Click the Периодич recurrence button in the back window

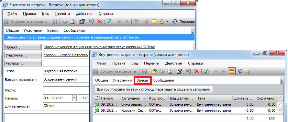[184, 22]
